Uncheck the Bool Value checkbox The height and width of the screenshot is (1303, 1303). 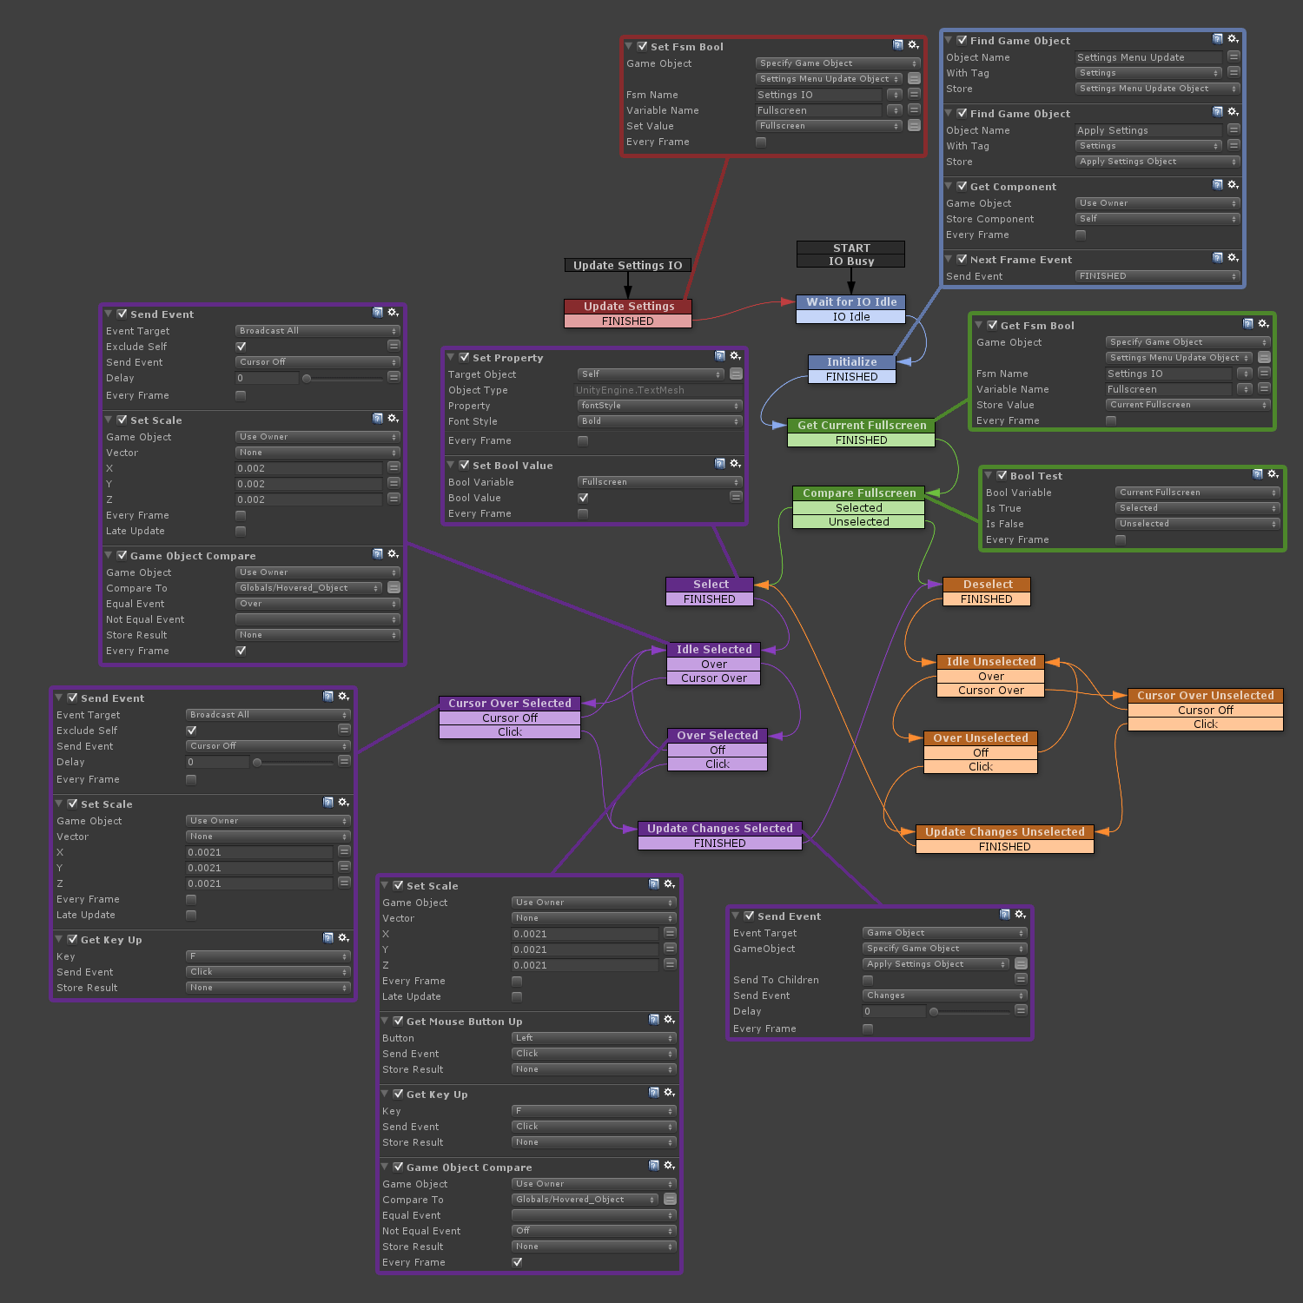coord(583,498)
